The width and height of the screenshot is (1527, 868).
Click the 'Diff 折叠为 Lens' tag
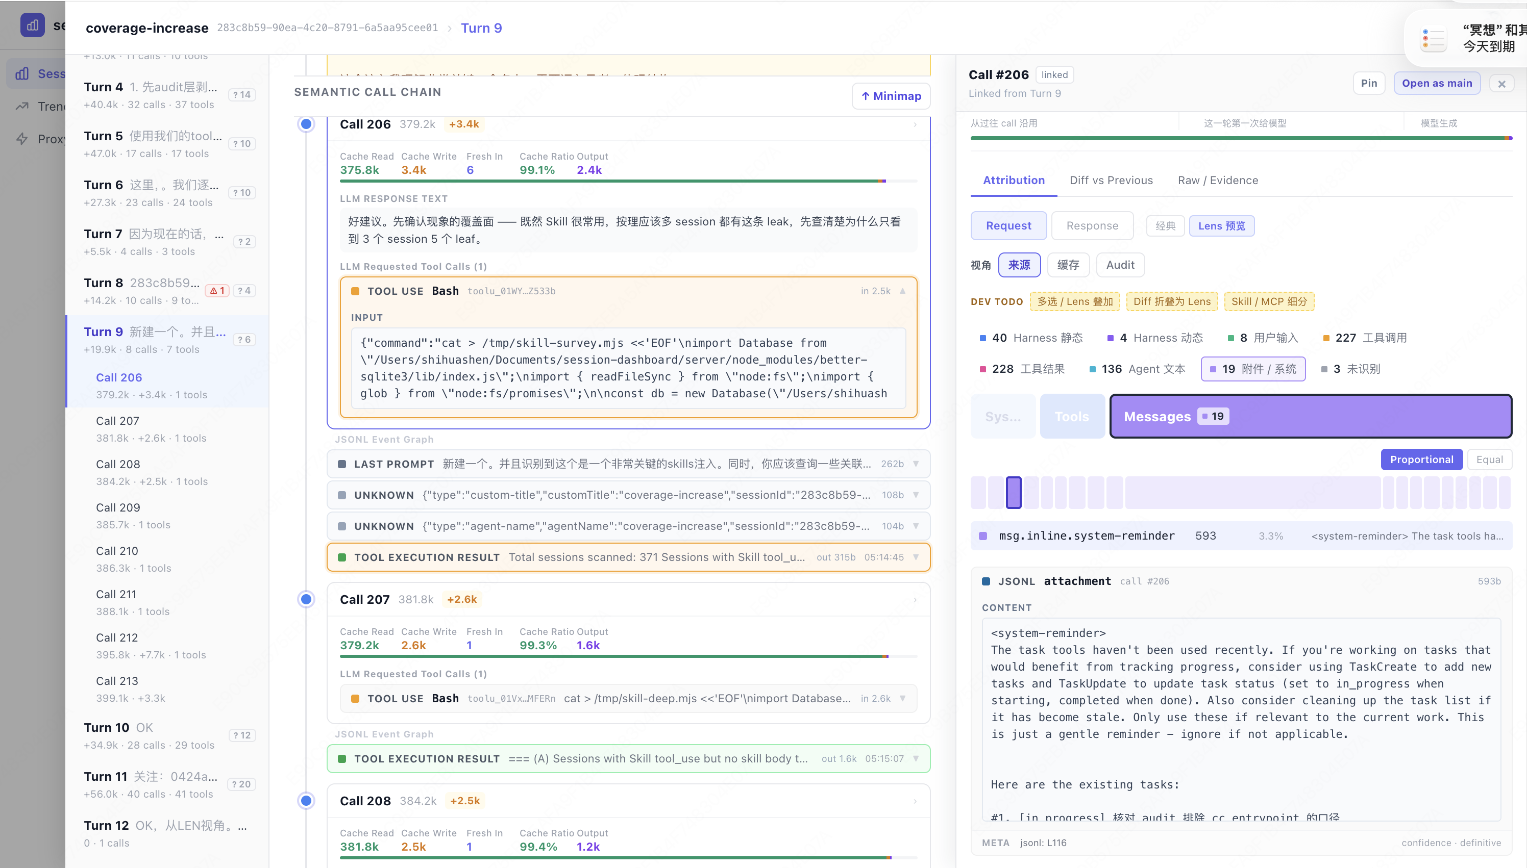1171,301
